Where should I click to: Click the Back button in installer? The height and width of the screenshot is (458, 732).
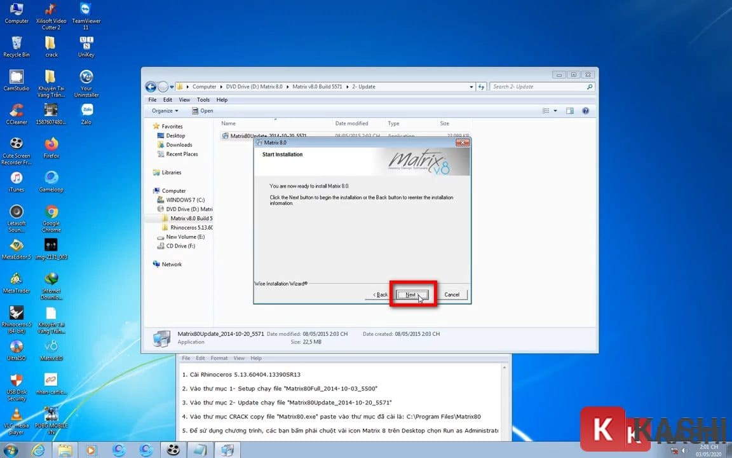coord(380,295)
